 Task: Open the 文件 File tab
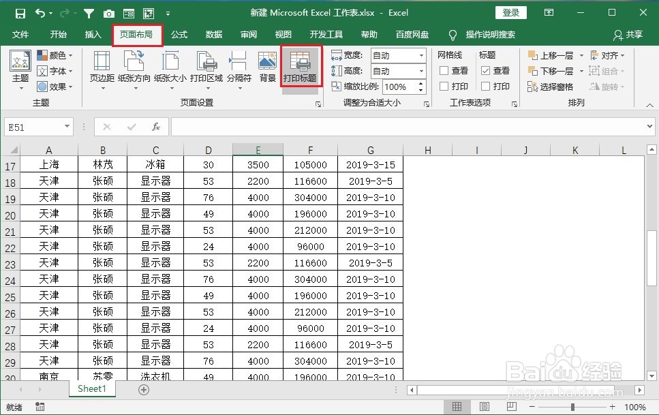coord(20,35)
